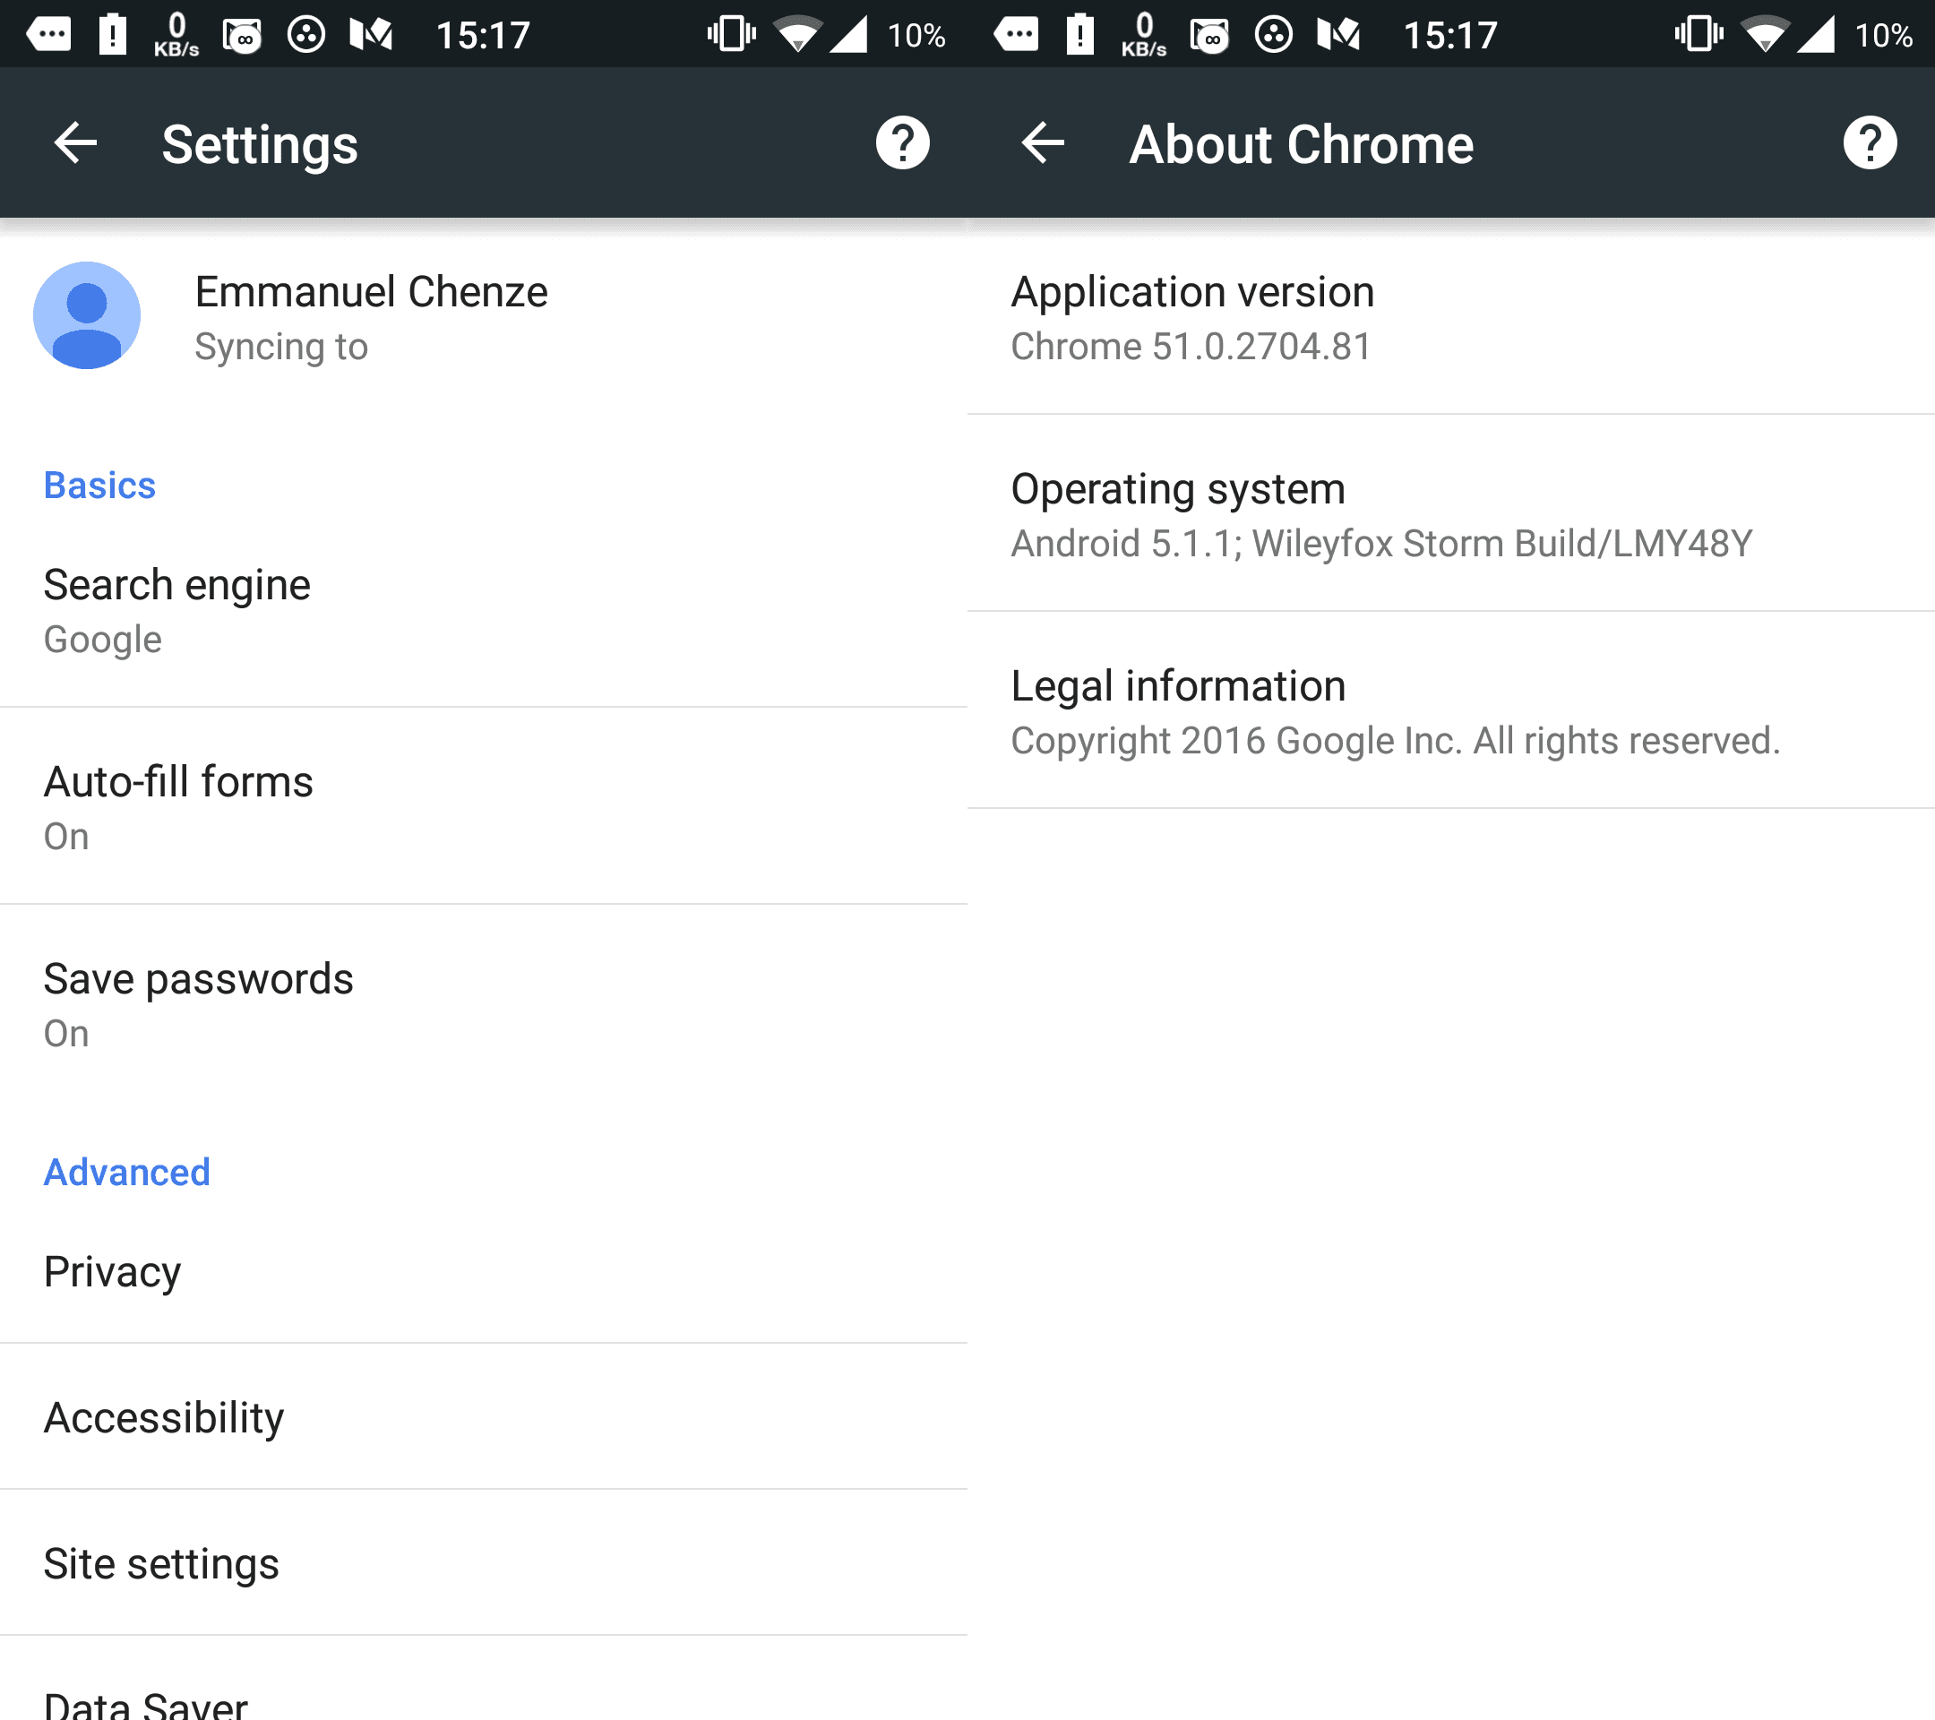This screenshot has height=1720, width=1935.
Task: Tap the Gmail notification icon in left status bar
Action: pyautogui.click(x=371, y=35)
